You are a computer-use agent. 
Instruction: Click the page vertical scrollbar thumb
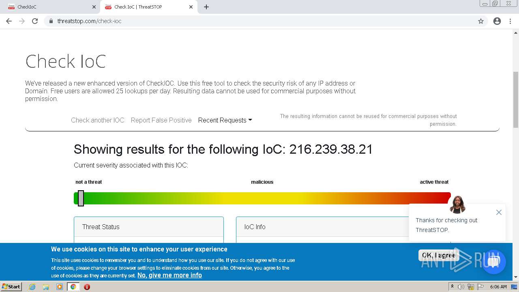[x=516, y=100]
